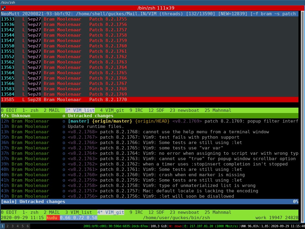Click ethernet status 'E: 217.197.81.20'

coord(211,226)
